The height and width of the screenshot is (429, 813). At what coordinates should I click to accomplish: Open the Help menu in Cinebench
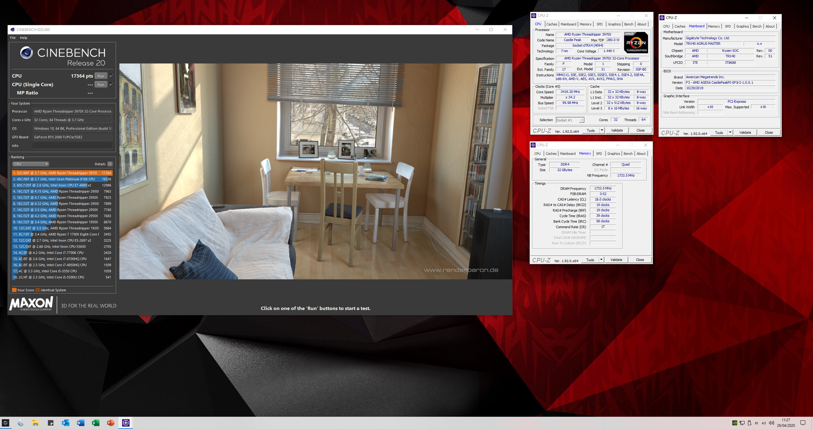click(24, 38)
